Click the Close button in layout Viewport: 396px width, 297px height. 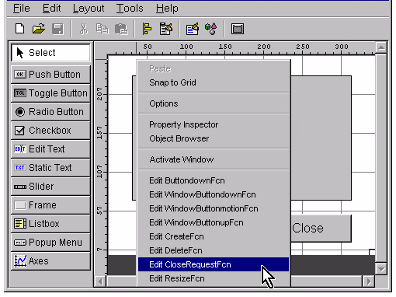321,229
